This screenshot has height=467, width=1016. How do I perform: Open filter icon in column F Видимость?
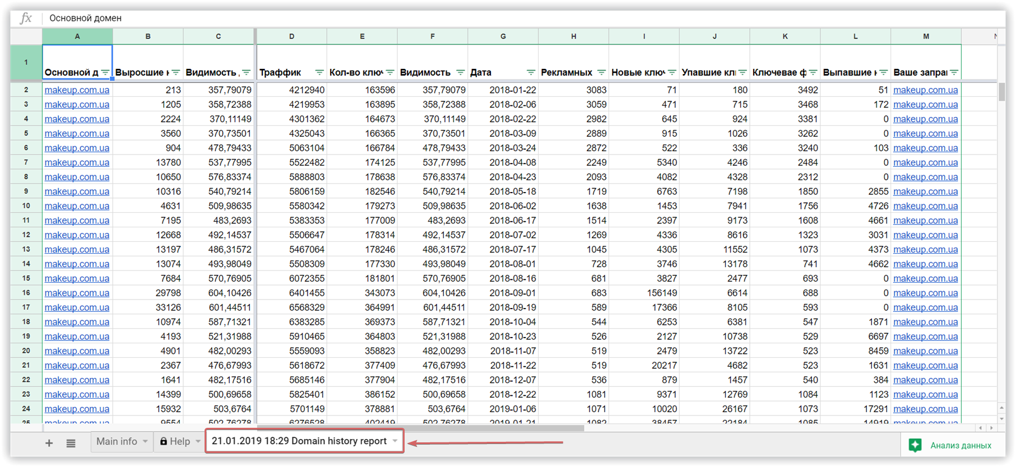point(460,72)
